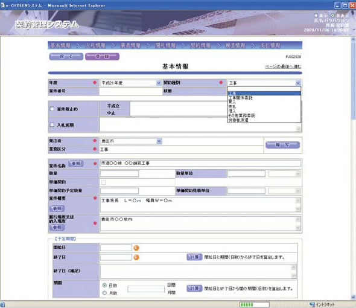Check the 入札延期 checkbox
Image resolution: width=356 pixels, height=308 pixels.
(52, 125)
